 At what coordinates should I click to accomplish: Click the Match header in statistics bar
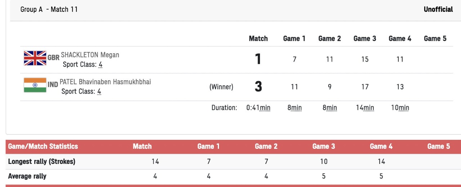tap(142, 146)
